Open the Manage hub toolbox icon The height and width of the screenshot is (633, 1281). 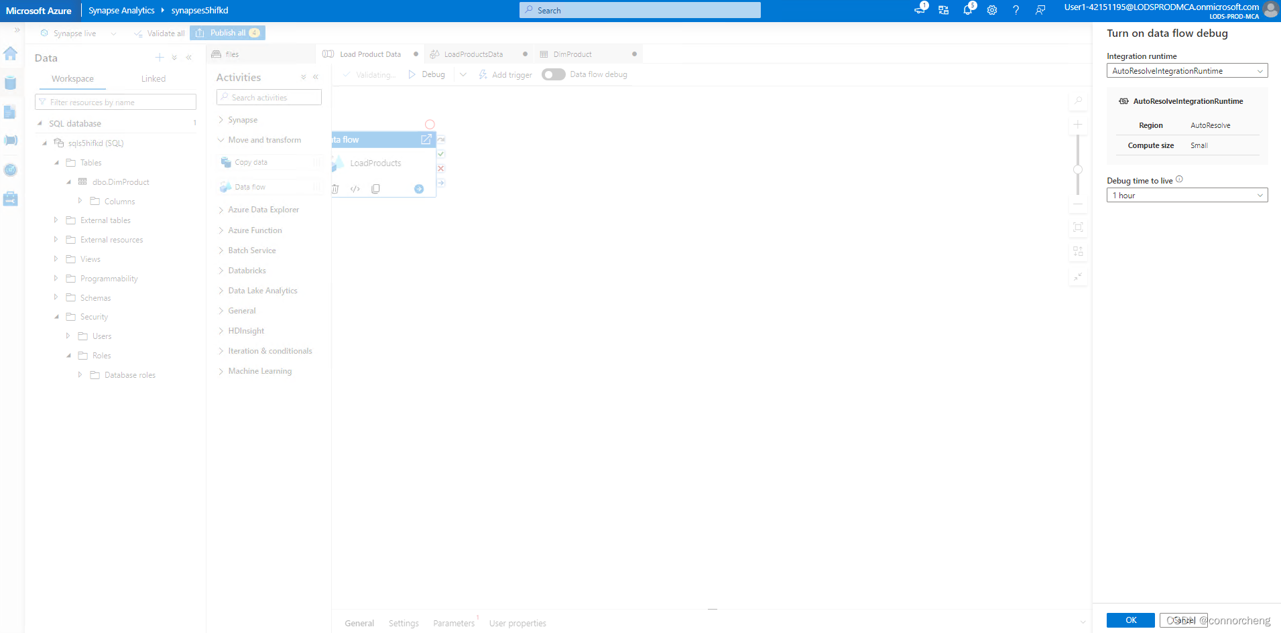click(x=11, y=199)
